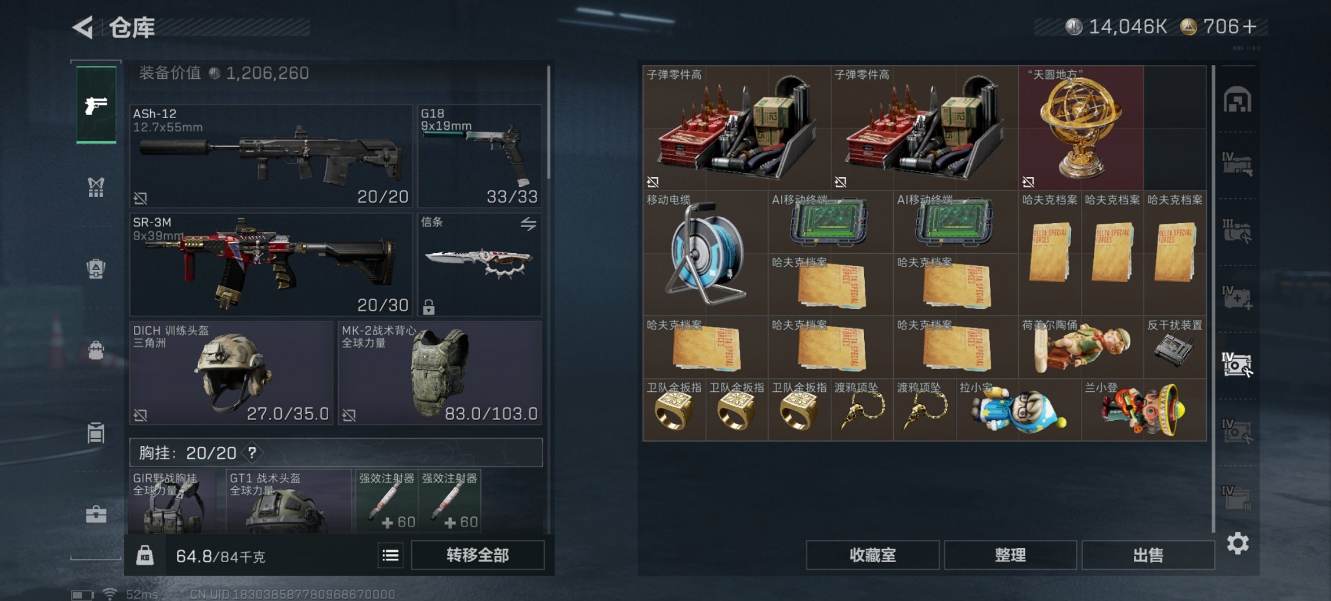
Task: Click the stash vertical scrollbar
Action: tap(1213, 298)
